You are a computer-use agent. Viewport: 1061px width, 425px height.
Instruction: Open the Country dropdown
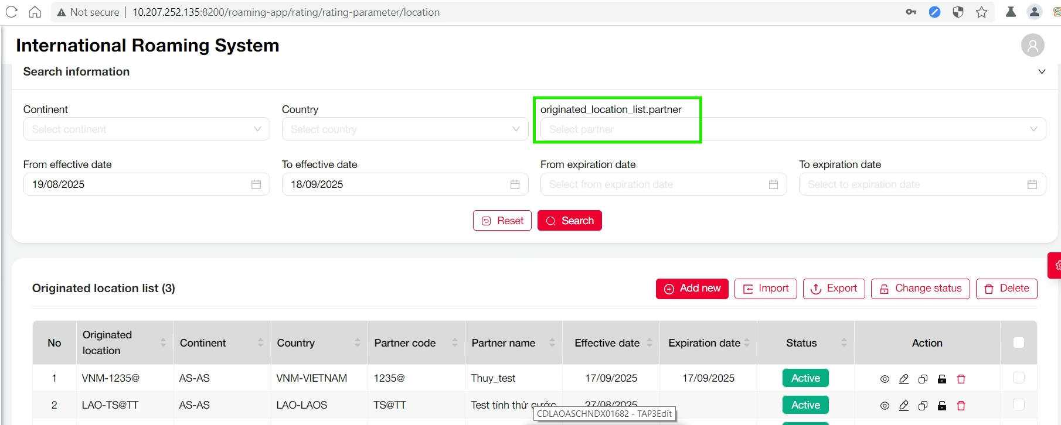coord(404,129)
